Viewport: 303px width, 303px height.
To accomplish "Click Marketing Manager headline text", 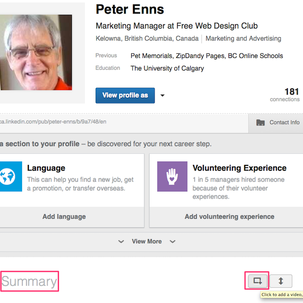I will pyautogui.click(x=177, y=26).
